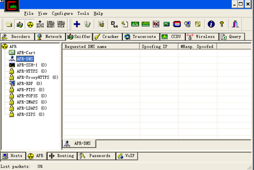Image resolution: width=254 pixels, height=170 pixels.
Task: Click the blue plus add icon
Action: click(x=77, y=24)
